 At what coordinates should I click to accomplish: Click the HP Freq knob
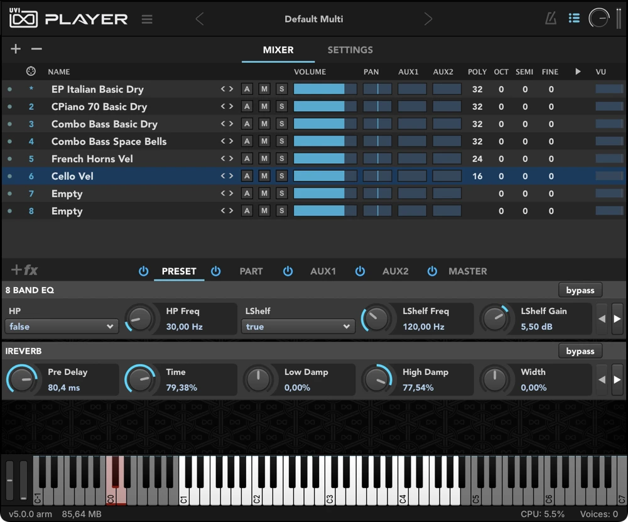click(x=139, y=319)
